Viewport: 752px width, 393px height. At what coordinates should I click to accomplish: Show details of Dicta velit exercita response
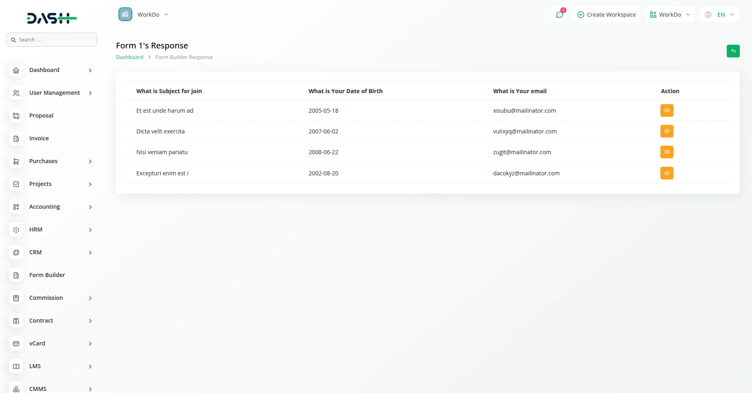pos(667,131)
